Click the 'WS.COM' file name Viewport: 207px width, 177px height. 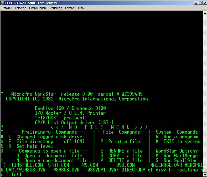pos(90,165)
